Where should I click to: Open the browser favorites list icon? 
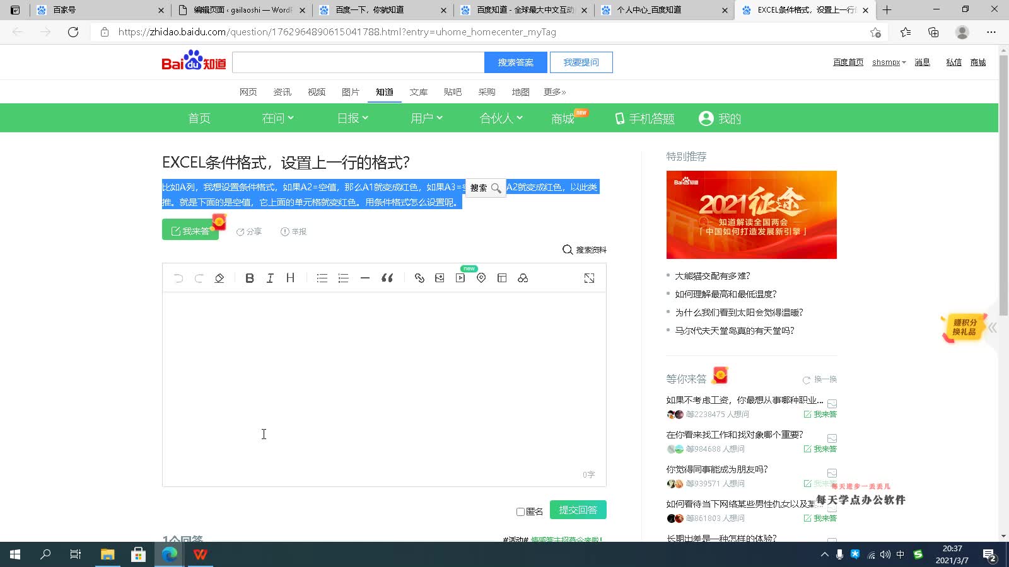906,32
